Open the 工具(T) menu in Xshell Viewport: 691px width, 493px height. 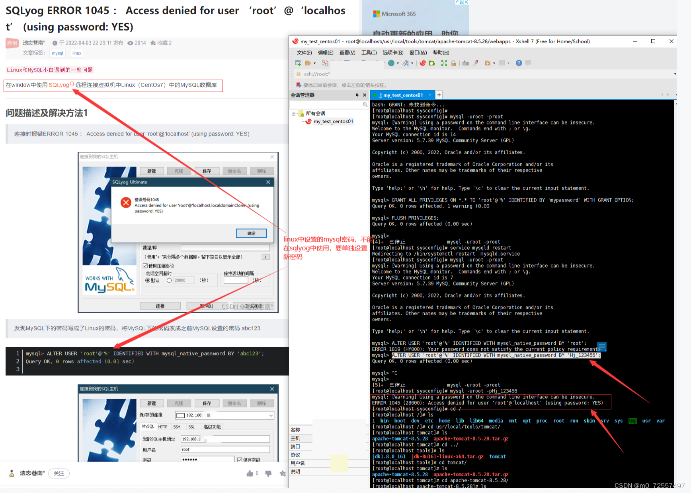pos(369,52)
